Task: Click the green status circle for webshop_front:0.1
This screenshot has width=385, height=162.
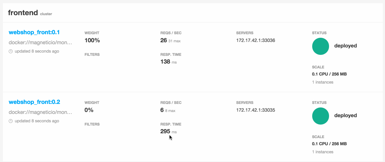Action: (x=320, y=46)
